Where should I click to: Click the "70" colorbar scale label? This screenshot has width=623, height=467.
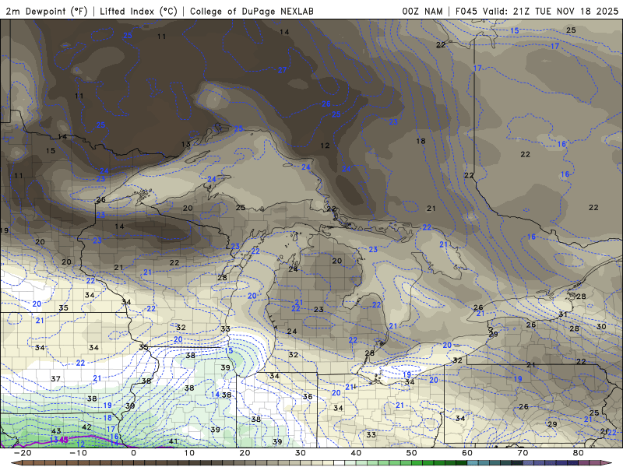(523, 453)
